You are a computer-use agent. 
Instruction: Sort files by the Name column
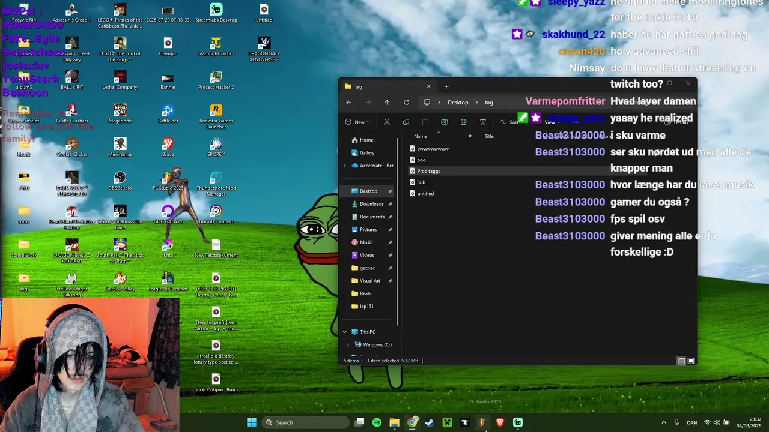tap(421, 136)
